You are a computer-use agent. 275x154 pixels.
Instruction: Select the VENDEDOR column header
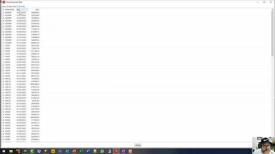tap(9, 9)
